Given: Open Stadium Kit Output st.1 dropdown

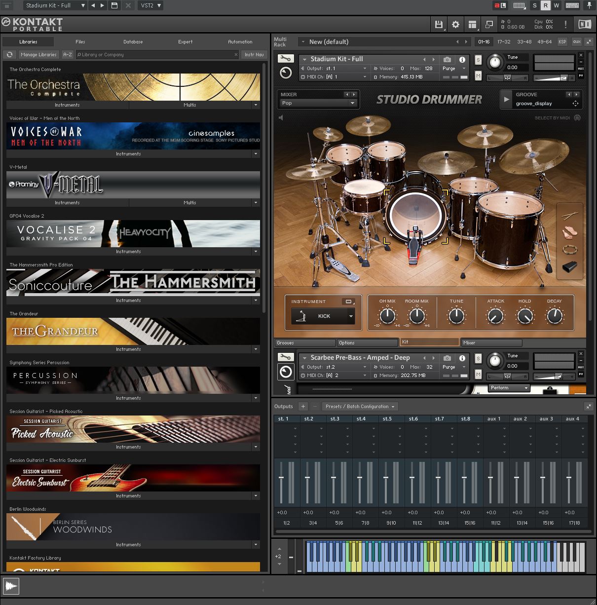Looking at the screenshot, I should point(334,69).
